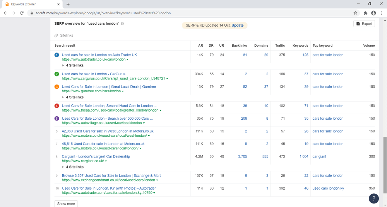Screen dimensions: 387x207
Task: Click the Export button
Action: click(364, 24)
